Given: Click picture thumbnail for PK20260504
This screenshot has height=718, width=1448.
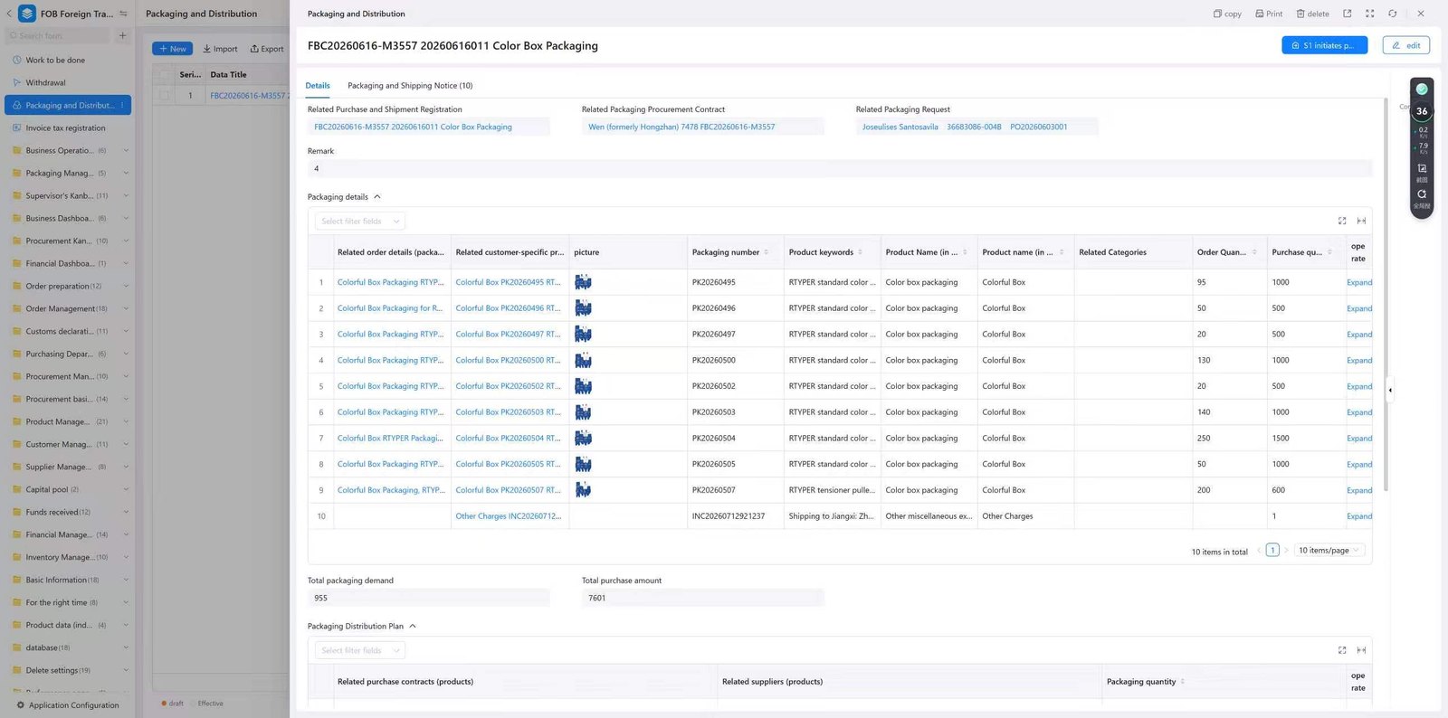Looking at the screenshot, I should pyautogui.click(x=583, y=438).
